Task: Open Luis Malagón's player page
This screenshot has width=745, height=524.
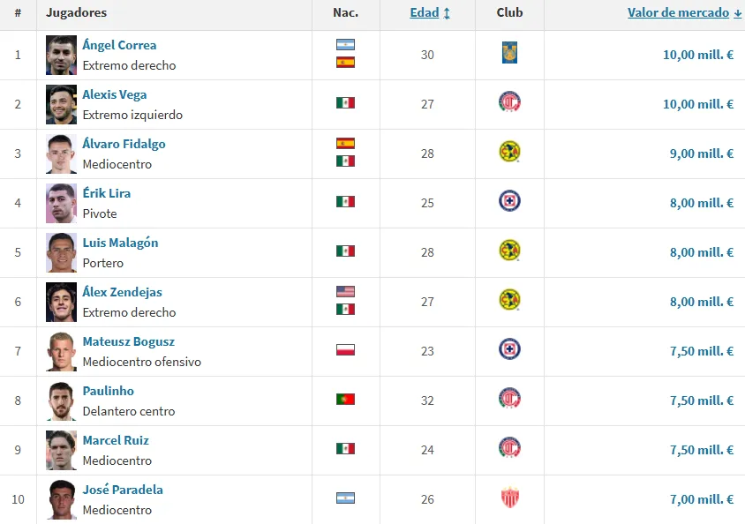Action: point(120,243)
